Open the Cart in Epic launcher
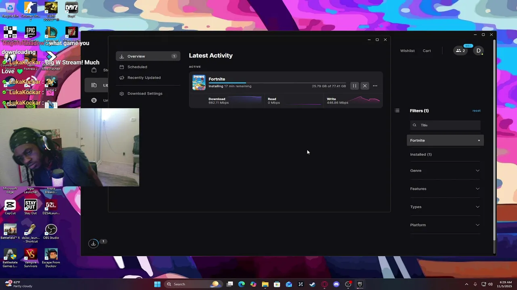517x290 pixels. coord(427,51)
